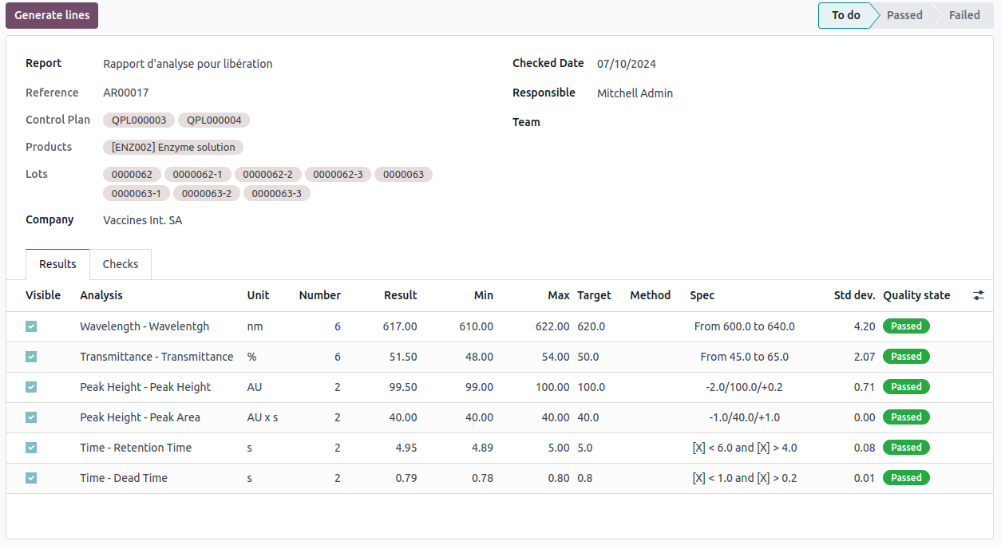Open the column settings adjust icon
This screenshot has width=1001, height=545.
pyautogui.click(x=979, y=295)
